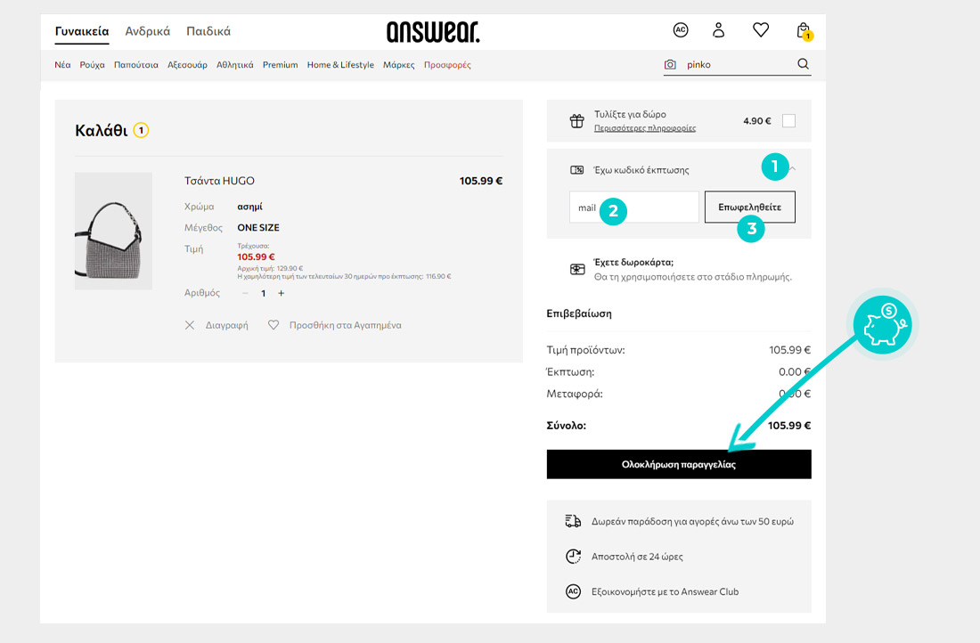
Task: Switch to Ανδρικά tab
Action: [x=148, y=31]
